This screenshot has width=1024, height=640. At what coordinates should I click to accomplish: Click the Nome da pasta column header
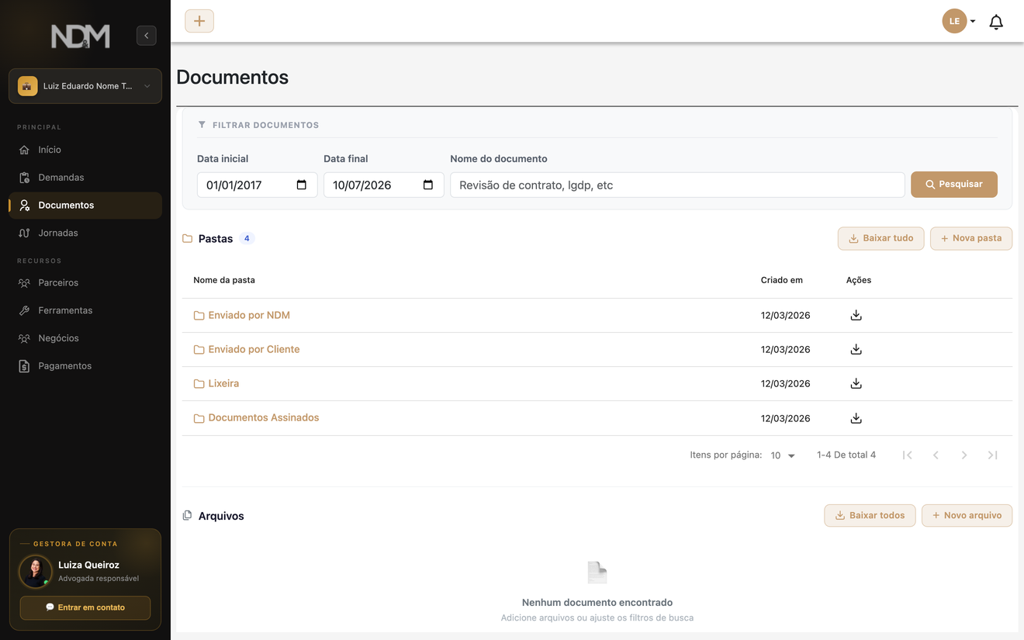click(x=224, y=280)
